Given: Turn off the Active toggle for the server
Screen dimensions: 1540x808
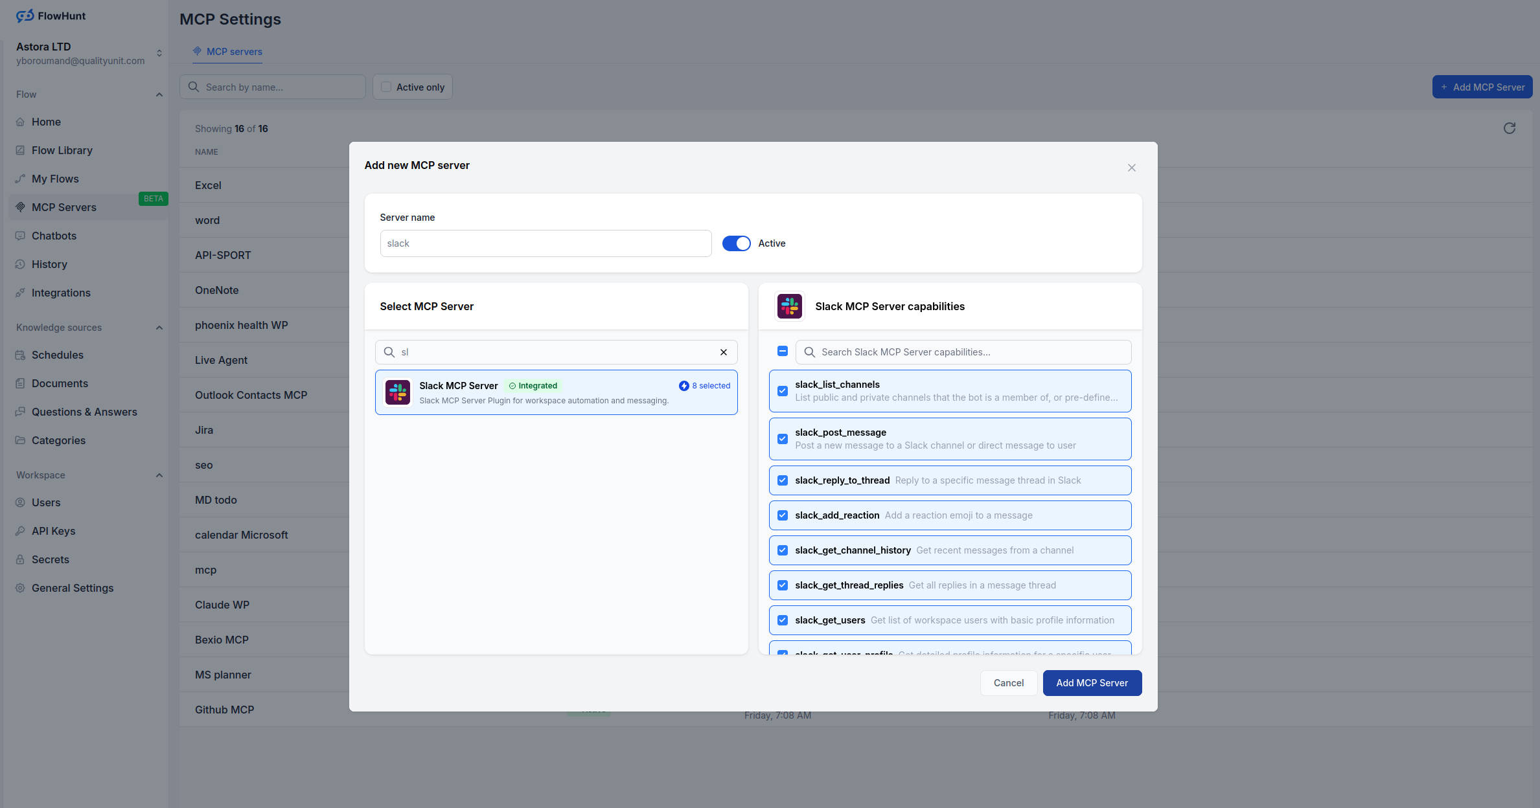Looking at the screenshot, I should (736, 243).
